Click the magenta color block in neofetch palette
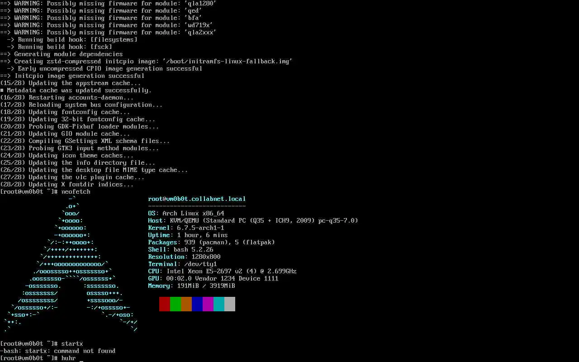579x362 pixels. 208,304
